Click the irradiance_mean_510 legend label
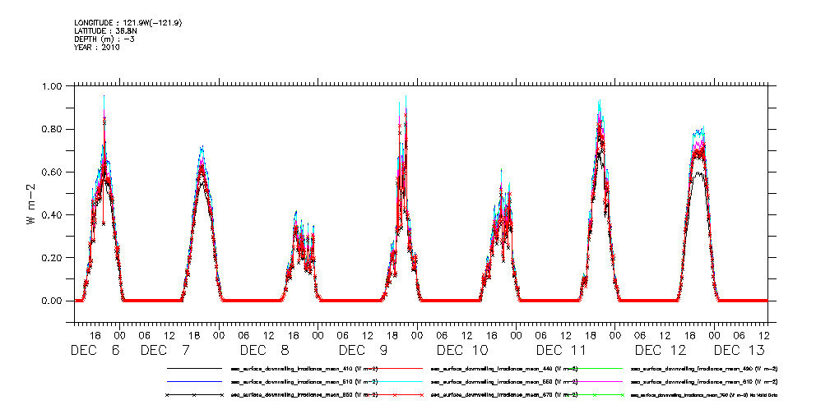This screenshot has height=414, width=830. pos(304,382)
